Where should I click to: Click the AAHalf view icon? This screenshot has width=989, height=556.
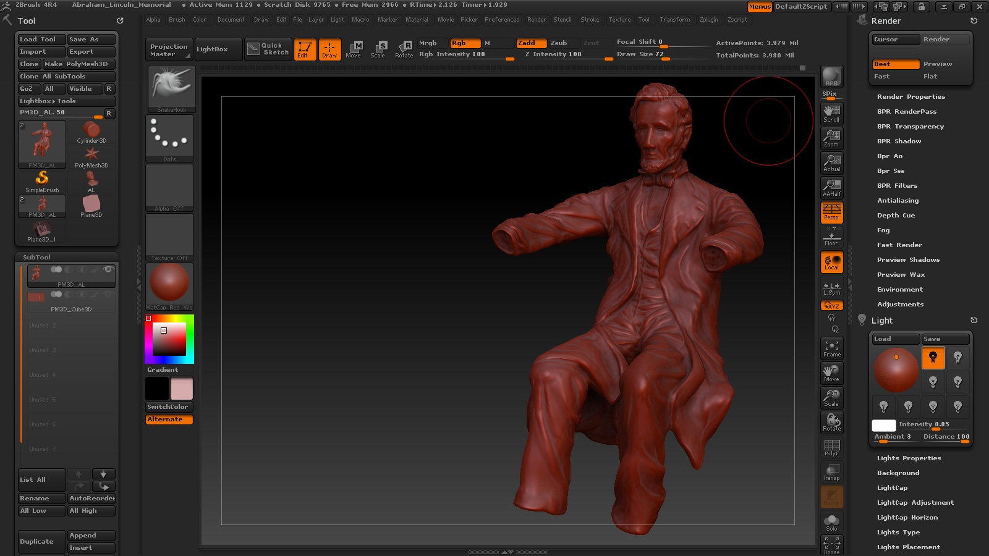[831, 187]
